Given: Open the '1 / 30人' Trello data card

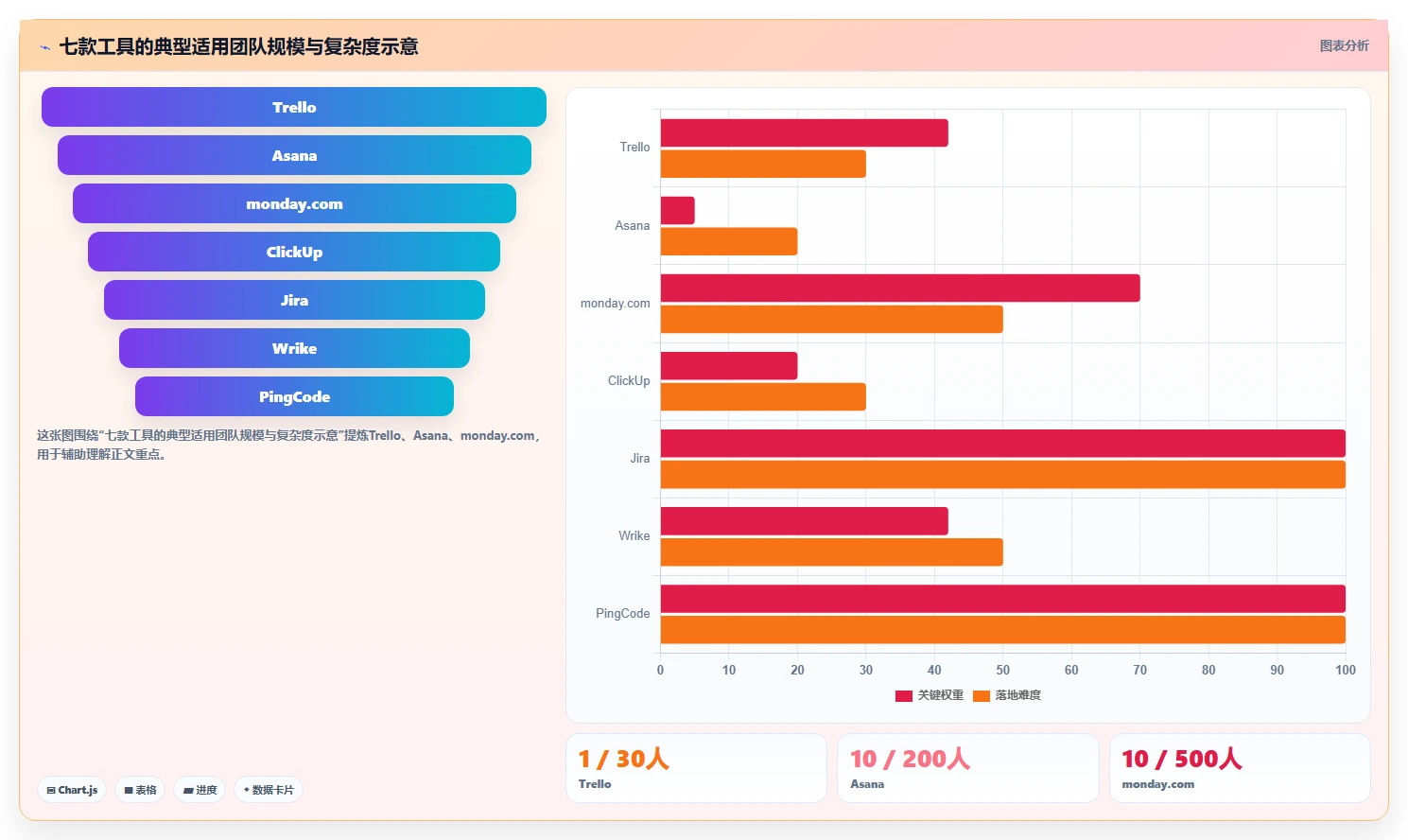Looking at the screenshot, I should pos(696,768).
